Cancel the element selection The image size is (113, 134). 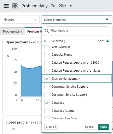89,127
